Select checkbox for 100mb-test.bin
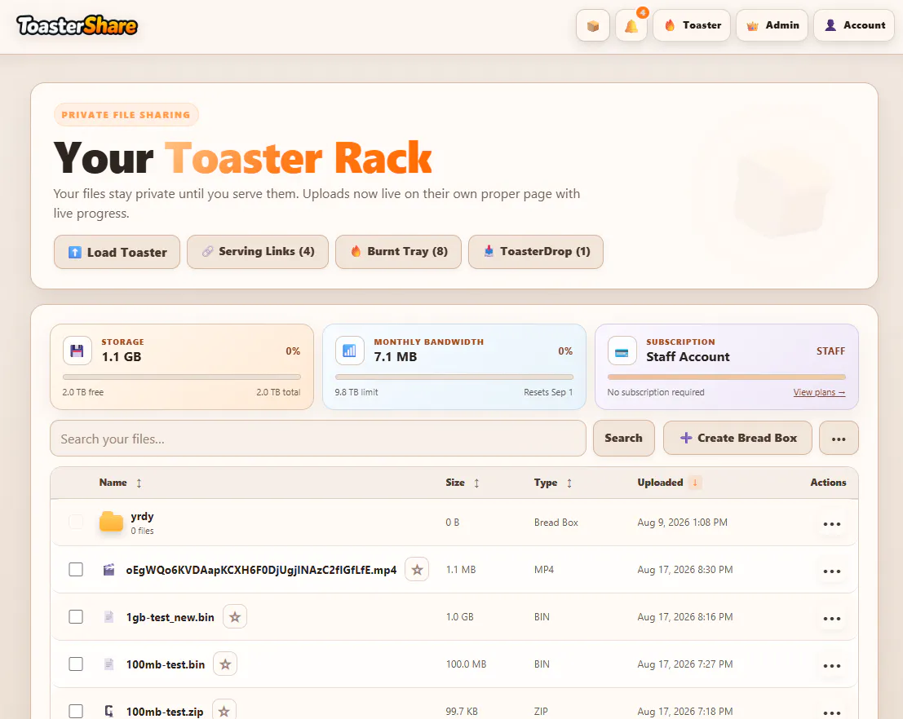Screen dimensions: 903x719 coord(76,664)
